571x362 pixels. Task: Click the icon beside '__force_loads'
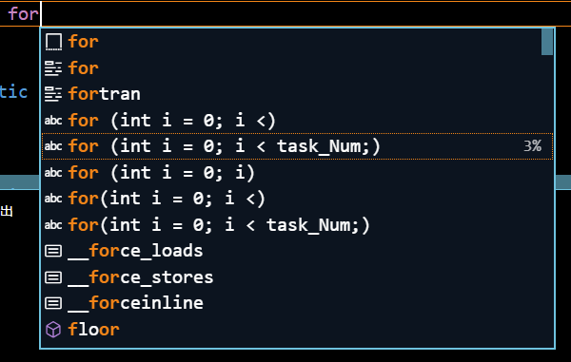pyautogui.click(x=53, y=251)
